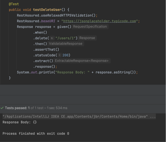The width and height of the screenshot is (166, 142).
Task: Click the s: parameter hint in delete
Action: coord(52,38)
